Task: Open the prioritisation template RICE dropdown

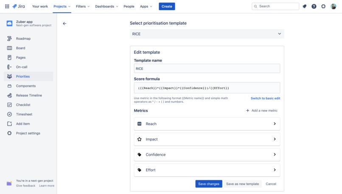Action: point(207,34)
